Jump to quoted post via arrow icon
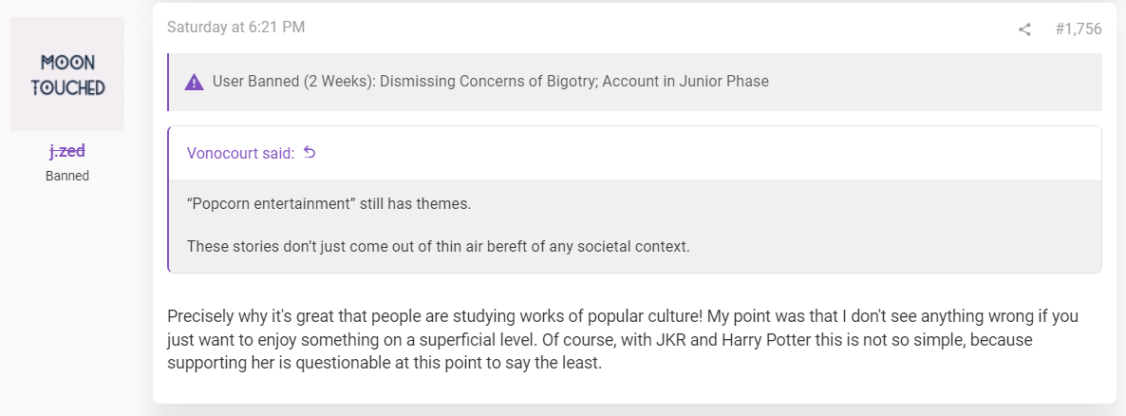This screenshot has width=1126, height=416. tap(310, 152)
